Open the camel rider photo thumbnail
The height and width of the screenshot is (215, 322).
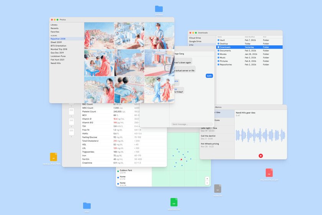[159, 35]
